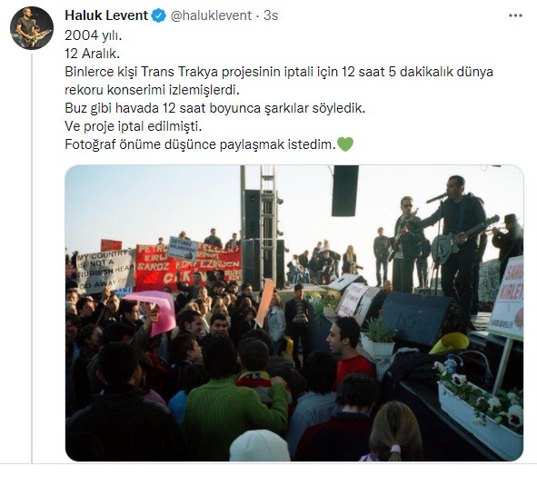The image size is (537, 486).
Task: Click the blue verified badge
Action: tap(158, 15)
